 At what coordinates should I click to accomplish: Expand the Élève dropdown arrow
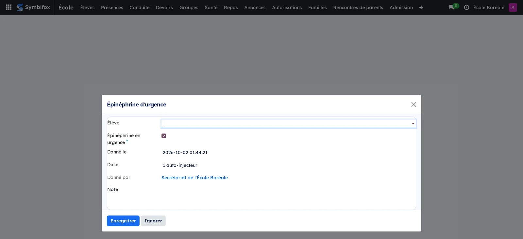click(413, 124)
